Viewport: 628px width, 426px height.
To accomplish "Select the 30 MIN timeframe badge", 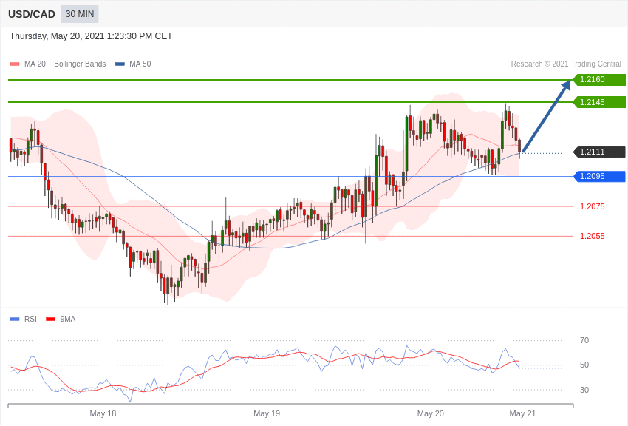I will pos(80,14).
